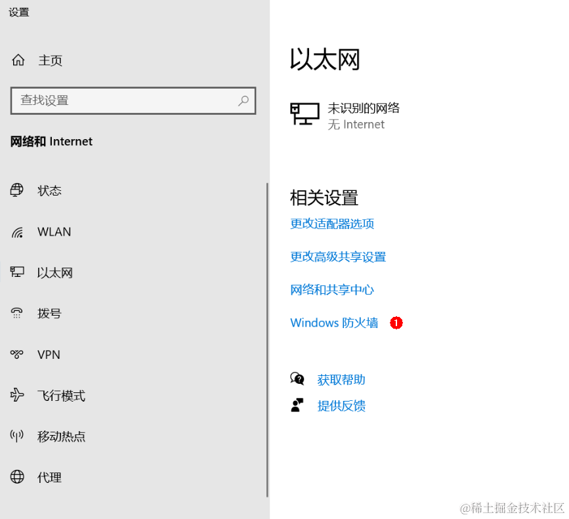Viewport: 569px width, 519px height.
Task: Open 更改适配器选项 link
Action: click(332, 224)
